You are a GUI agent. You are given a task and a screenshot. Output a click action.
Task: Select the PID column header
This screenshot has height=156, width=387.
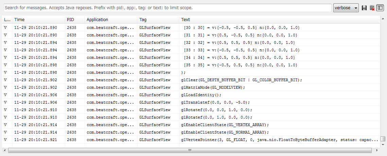[x=74, y=20]
